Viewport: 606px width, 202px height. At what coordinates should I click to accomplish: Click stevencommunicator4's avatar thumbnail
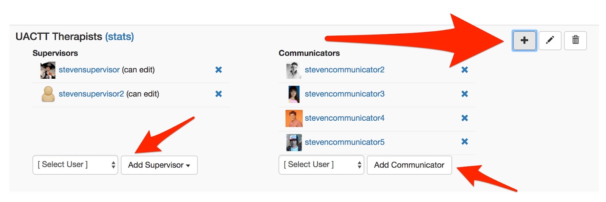coord(294,118)
